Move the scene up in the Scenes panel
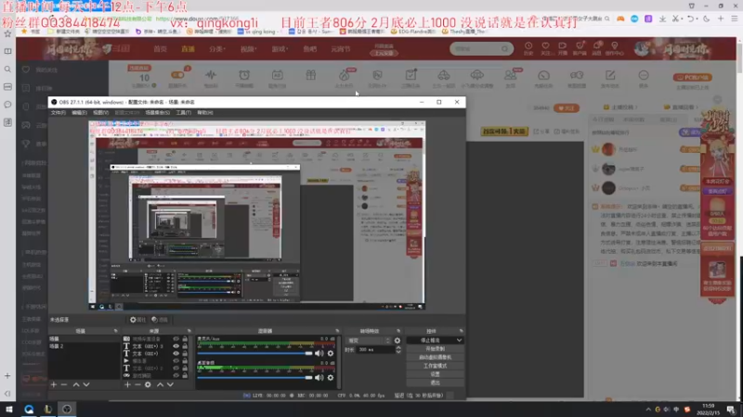This screenshot has height=417, width=743. (x=76, y=385)
